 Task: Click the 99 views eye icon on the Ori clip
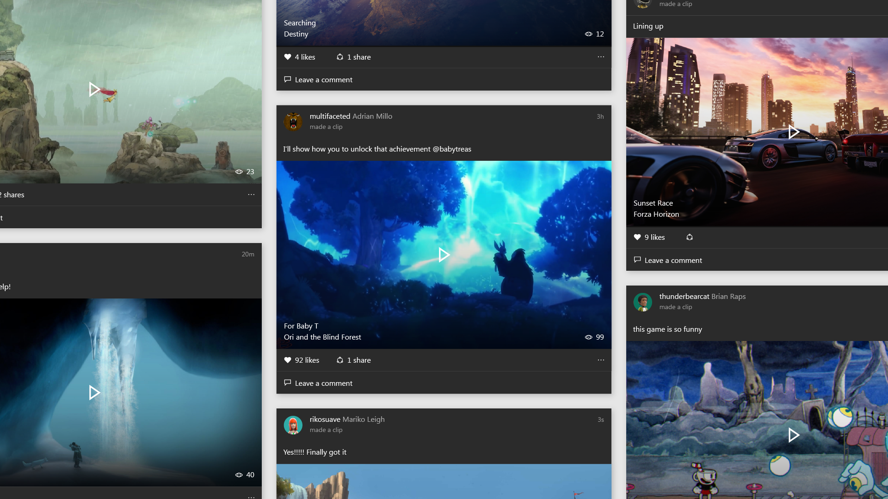point(588,337)
